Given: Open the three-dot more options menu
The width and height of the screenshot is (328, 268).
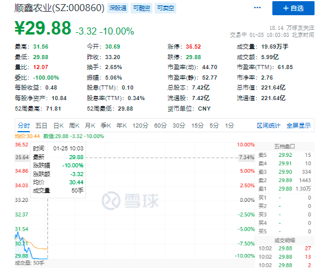Looking at the screenshot, I should click(x=257, y=8).
